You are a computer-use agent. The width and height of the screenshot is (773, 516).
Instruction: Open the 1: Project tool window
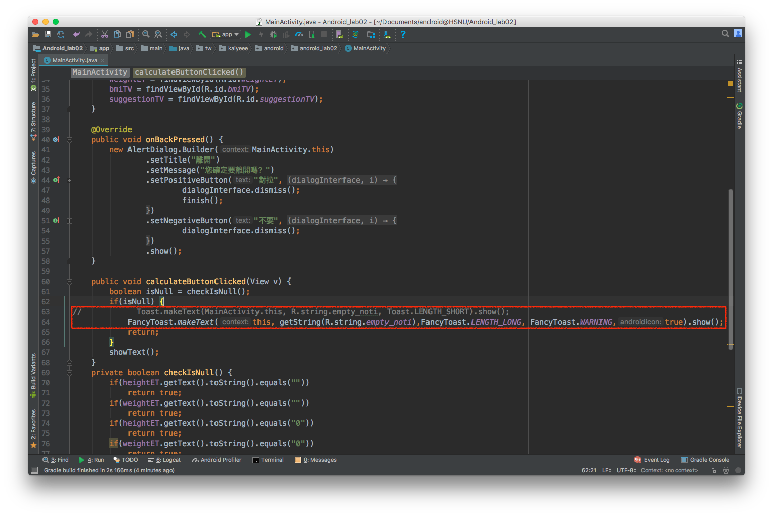(x=34, y=75)
